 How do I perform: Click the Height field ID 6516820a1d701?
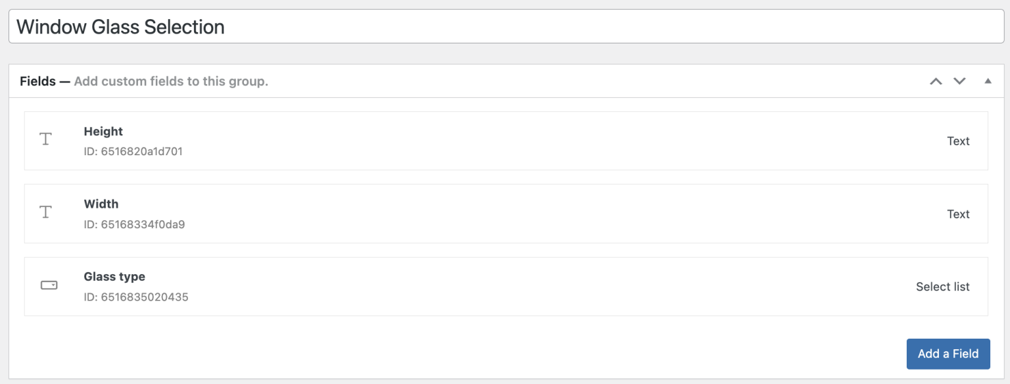click(133, 152)
